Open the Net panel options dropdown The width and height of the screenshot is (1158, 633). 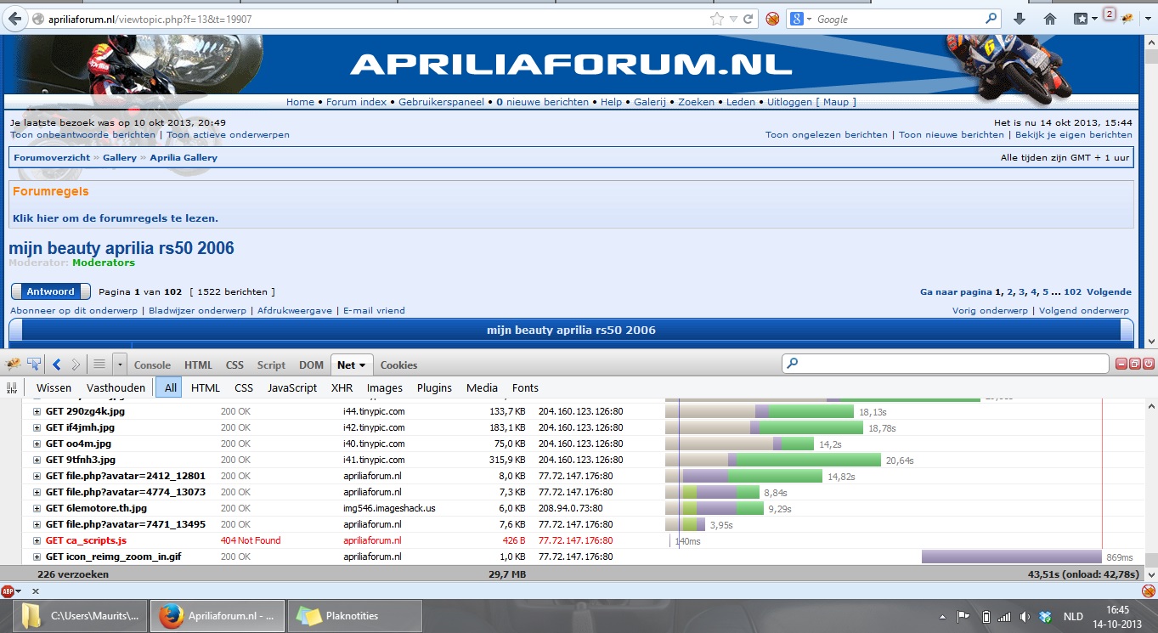(x=364, y=365)
